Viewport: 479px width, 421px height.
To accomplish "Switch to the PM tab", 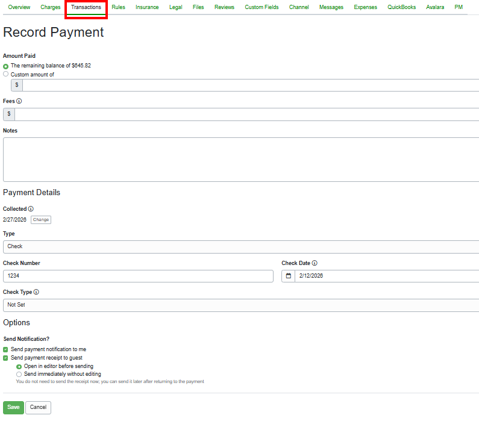I will (459, 7).
